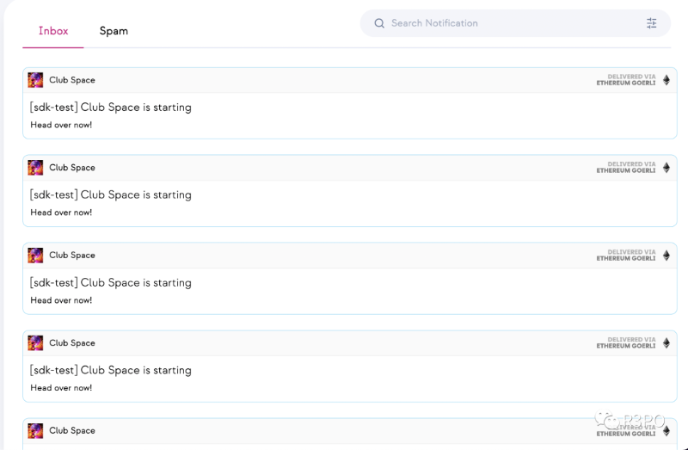Open first '[sdk-test] Club Space is starting' title

point(111,108)
